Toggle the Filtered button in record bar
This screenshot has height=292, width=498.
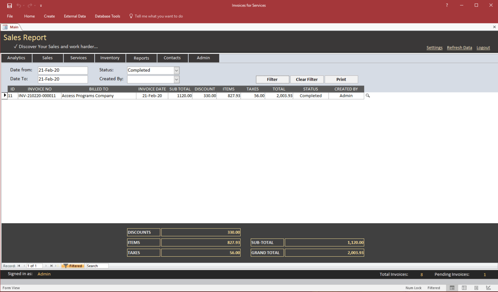pyautogui.click(x=73, y=266)
